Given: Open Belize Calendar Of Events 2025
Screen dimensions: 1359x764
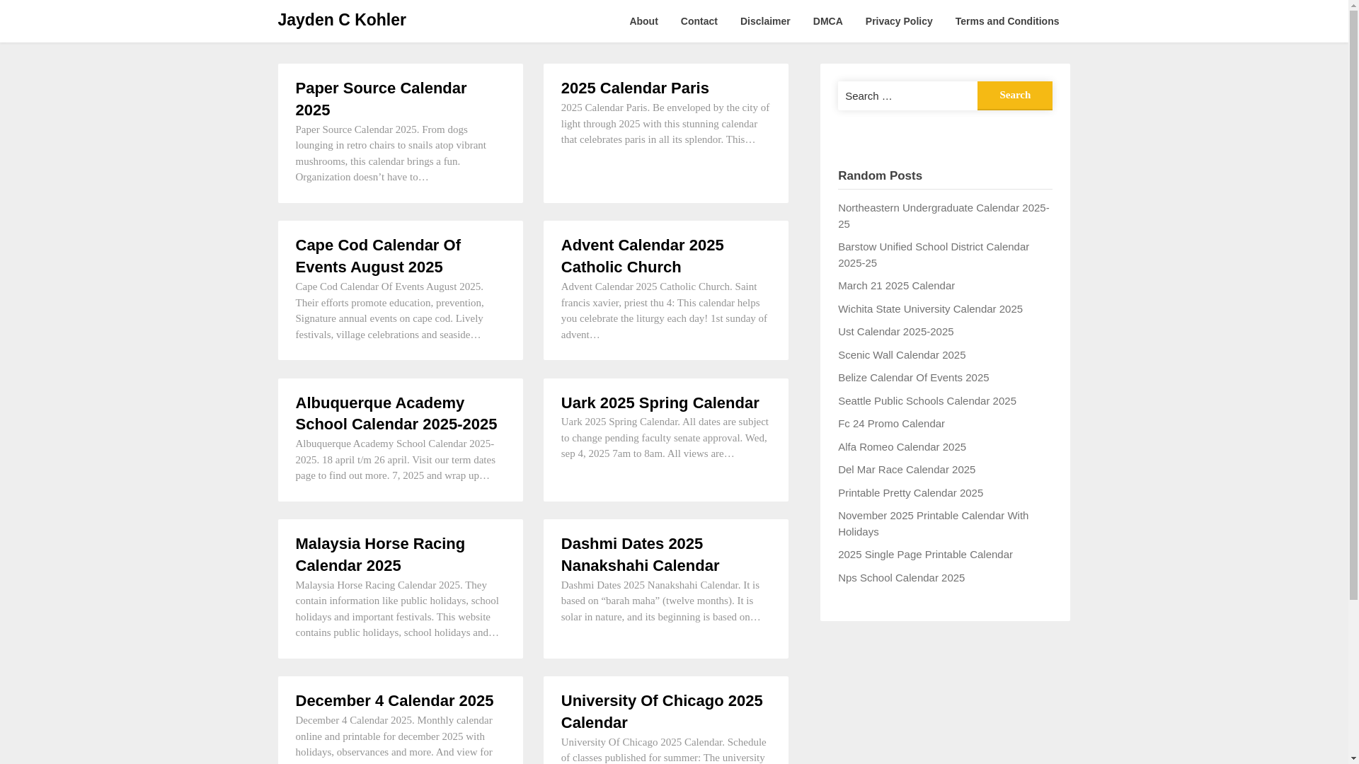Looking at the screenshot, I should [x=913, y=378].
